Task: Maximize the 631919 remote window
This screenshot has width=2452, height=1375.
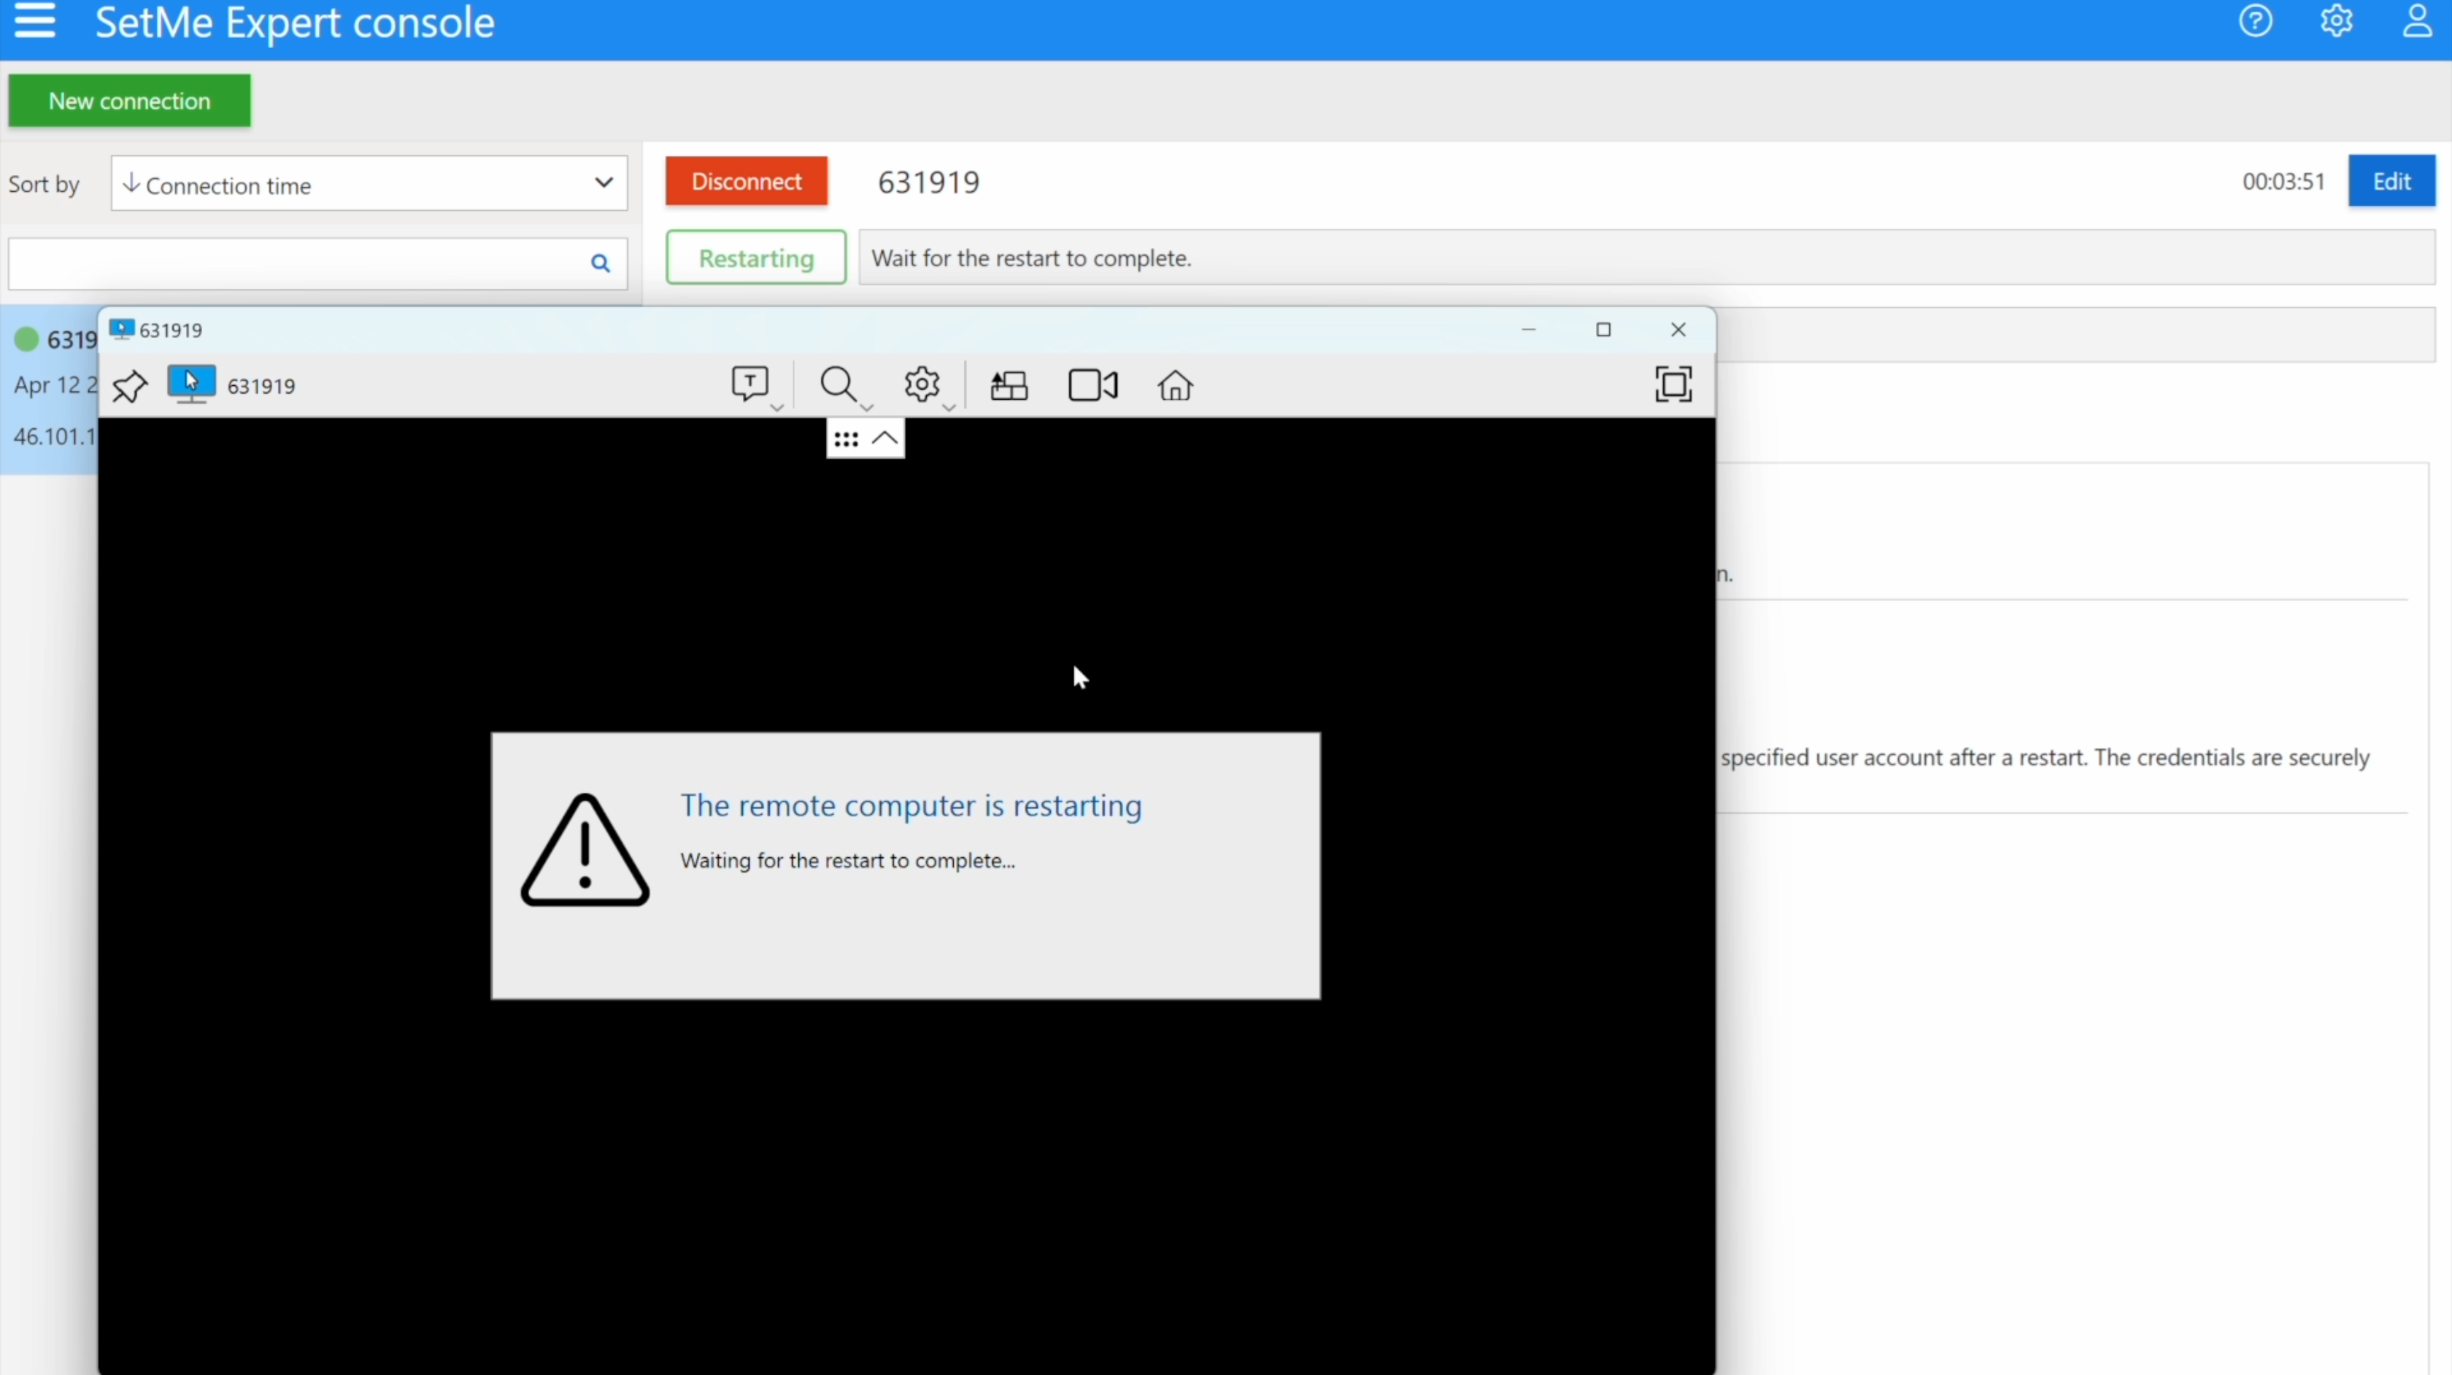Action: (x=1603, y=329)
